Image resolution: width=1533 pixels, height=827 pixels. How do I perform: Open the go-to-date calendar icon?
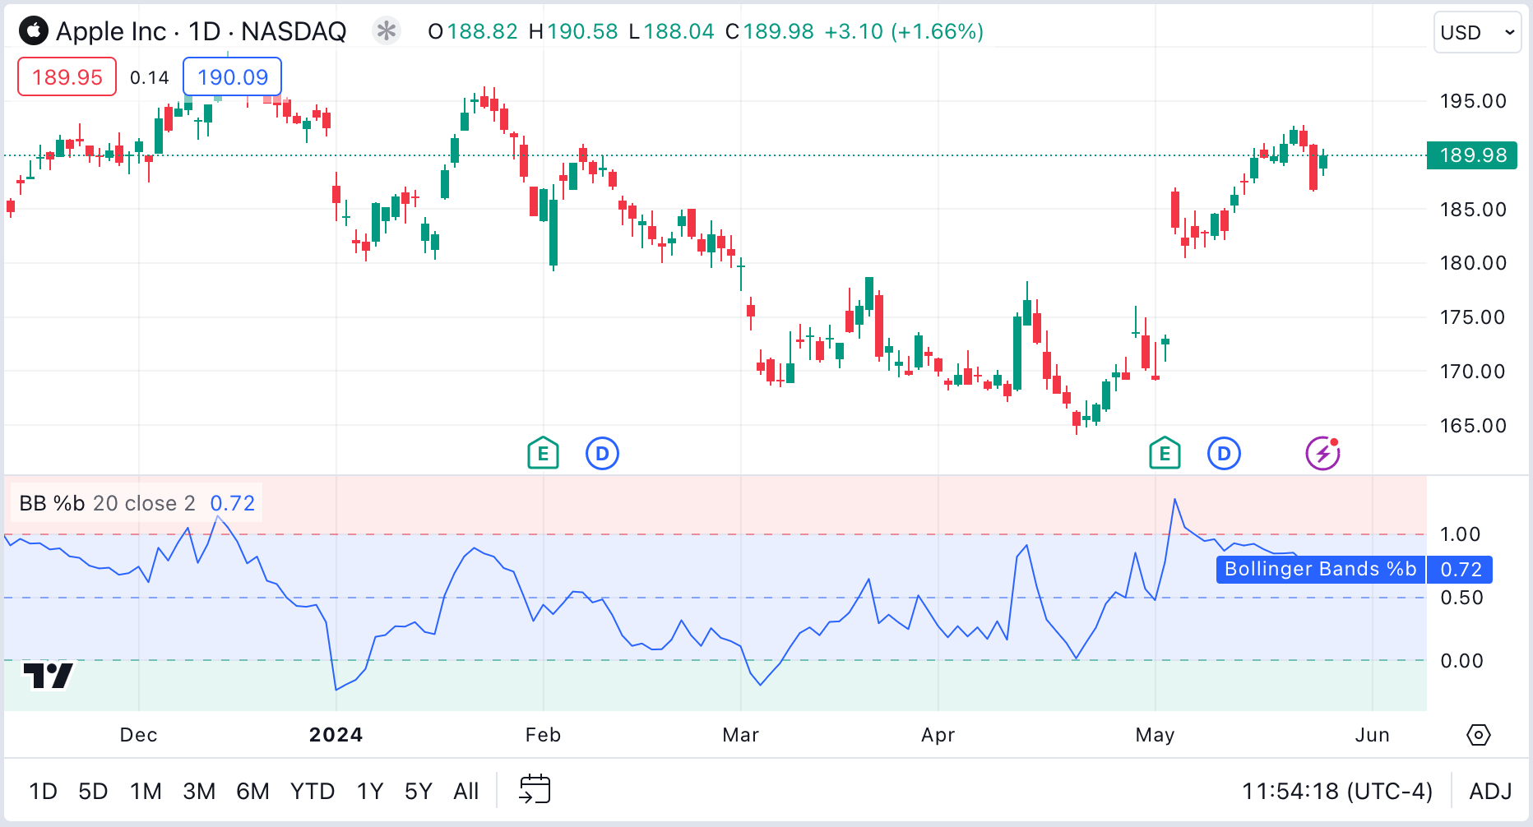pos(535,790)
